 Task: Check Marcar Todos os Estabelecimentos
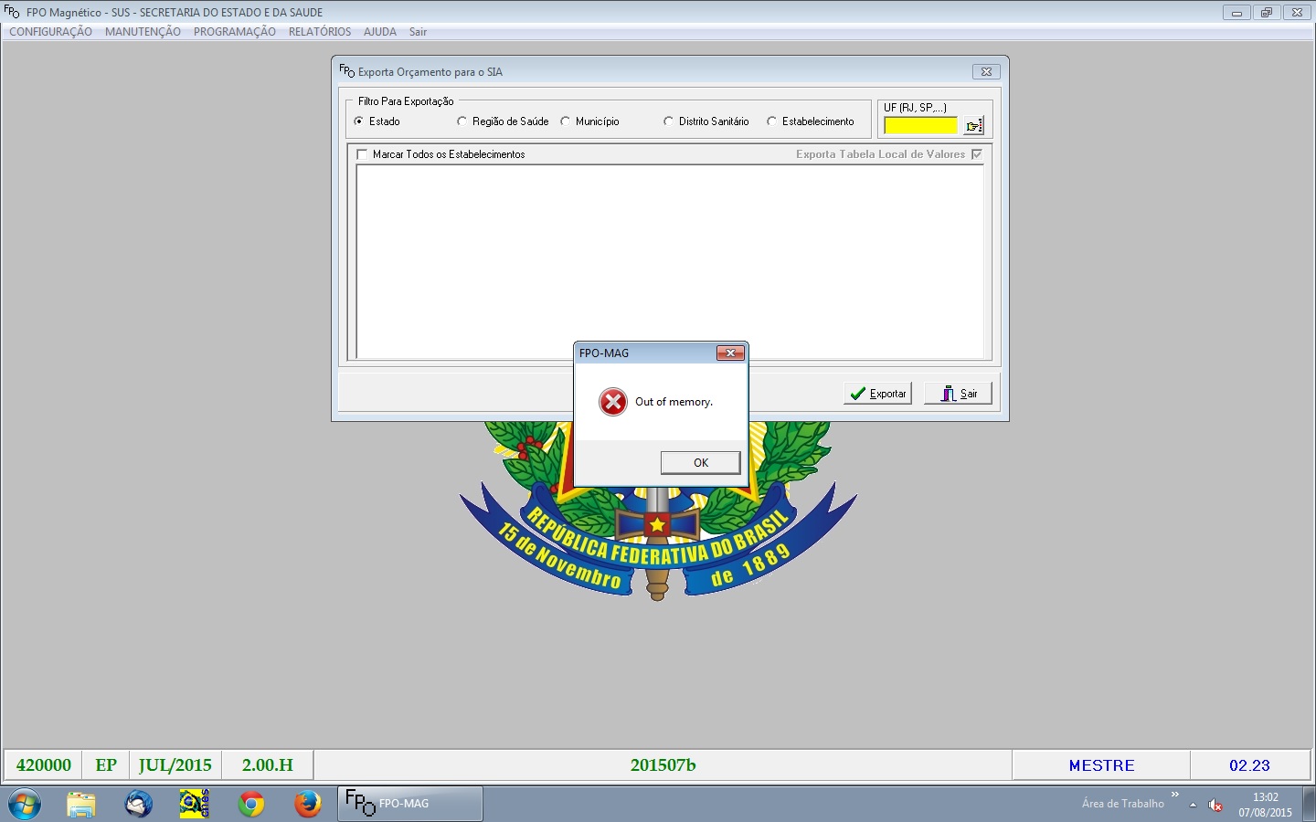coord(363,154)
